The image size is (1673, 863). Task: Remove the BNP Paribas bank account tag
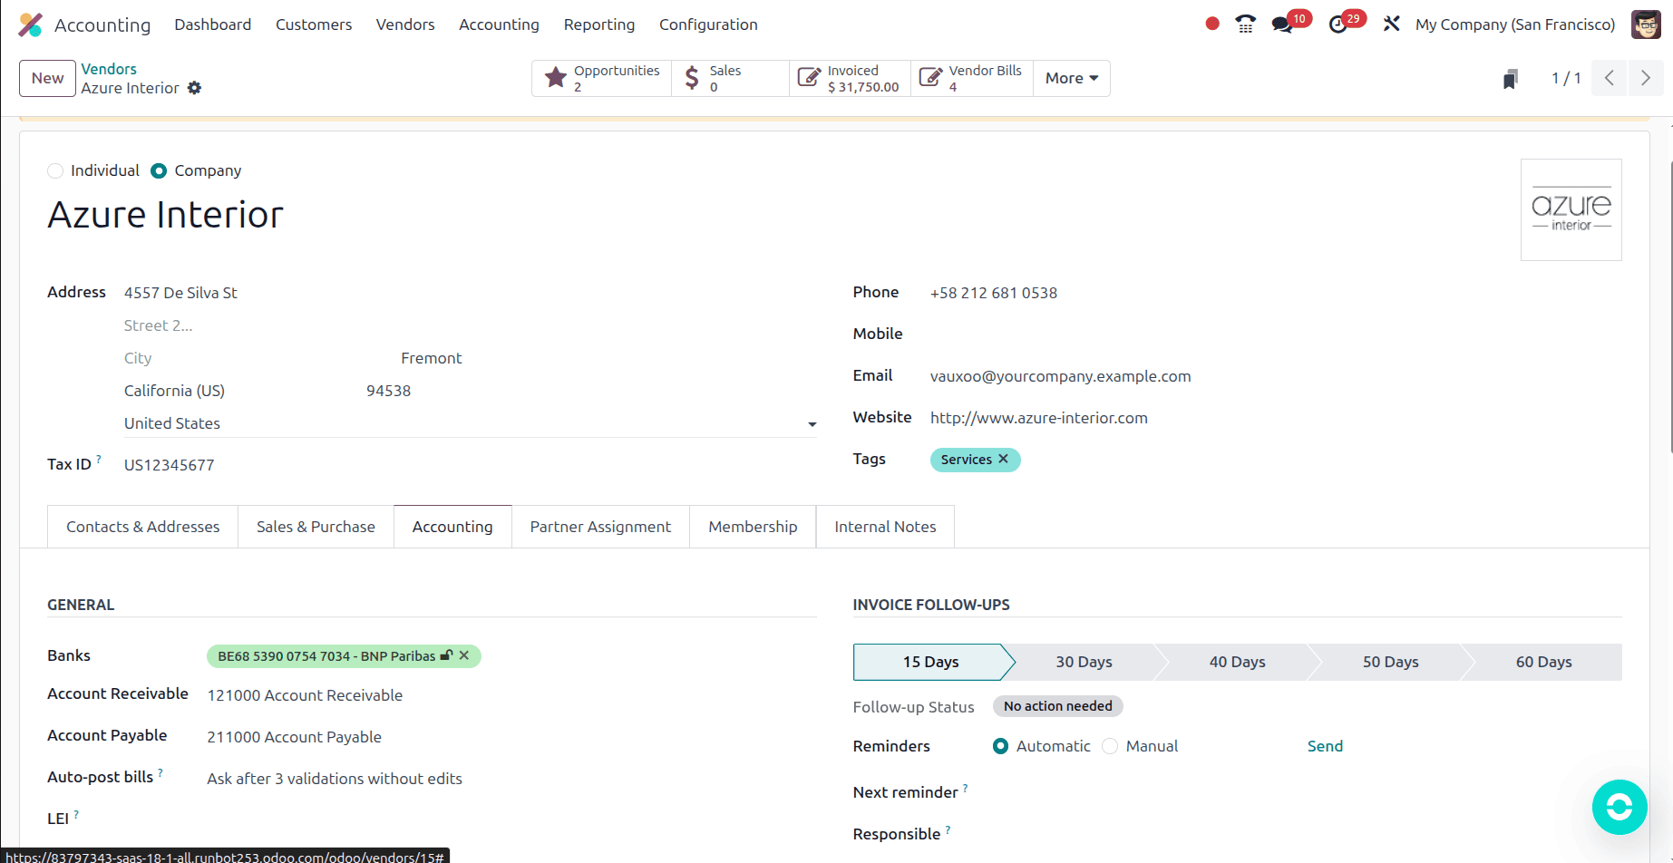click(464, 655)
